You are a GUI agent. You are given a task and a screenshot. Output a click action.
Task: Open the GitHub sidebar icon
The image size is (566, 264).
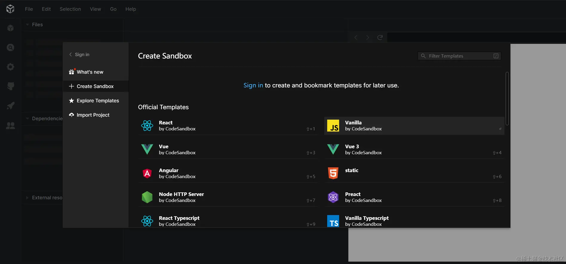[x=10, y=86]
